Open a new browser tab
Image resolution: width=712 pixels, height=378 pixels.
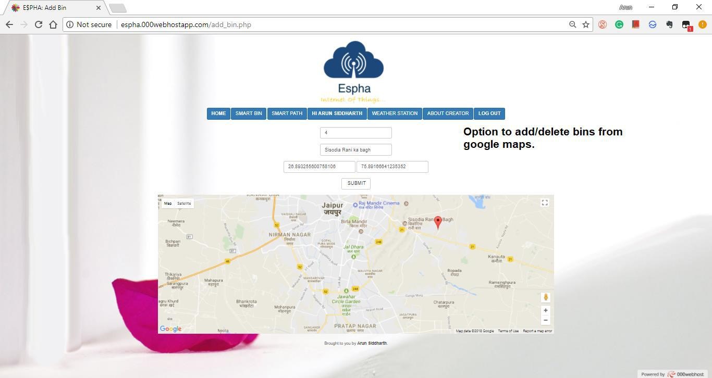118,8
